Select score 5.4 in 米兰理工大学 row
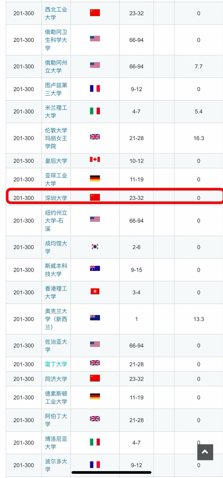 (x=198, y=111)
